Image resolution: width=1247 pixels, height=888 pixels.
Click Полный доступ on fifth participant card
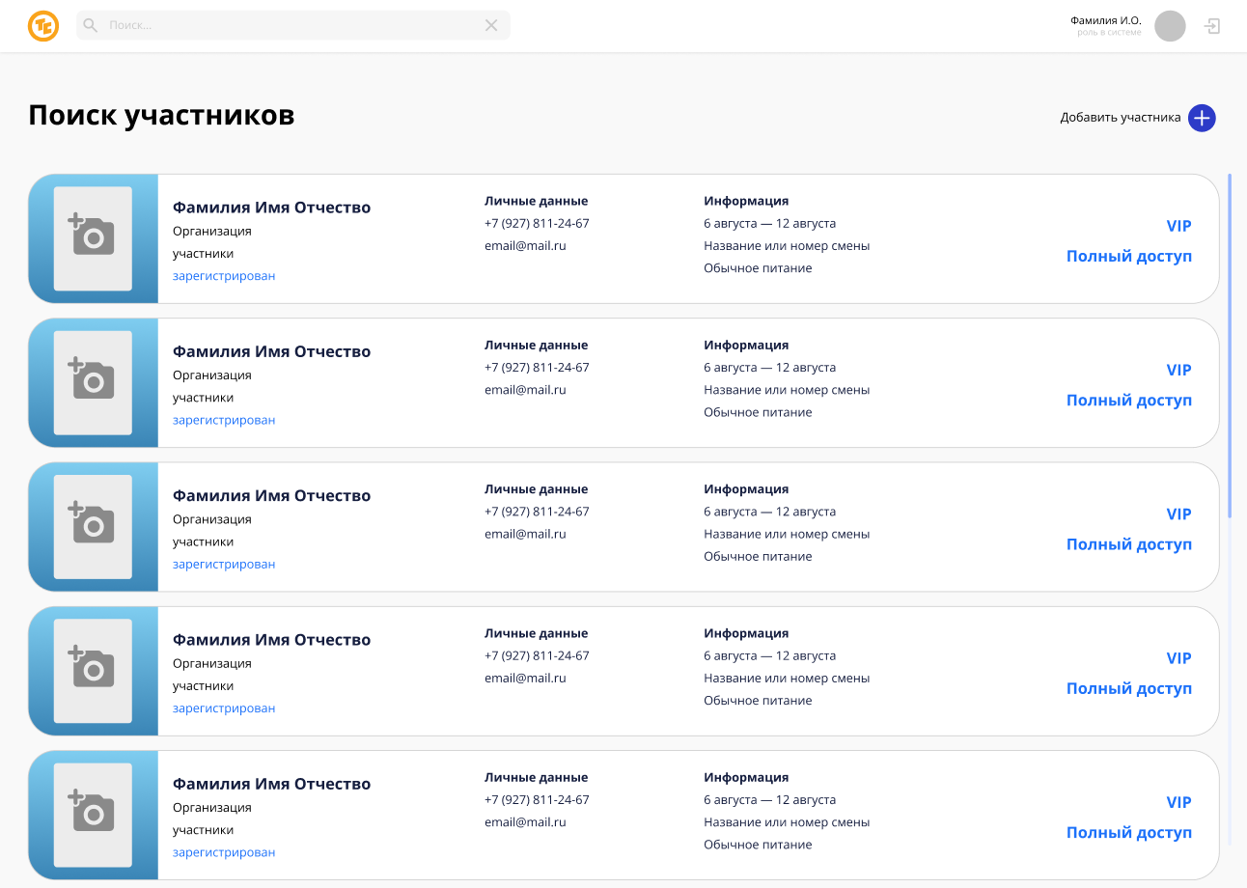[x=1128, y=832]
